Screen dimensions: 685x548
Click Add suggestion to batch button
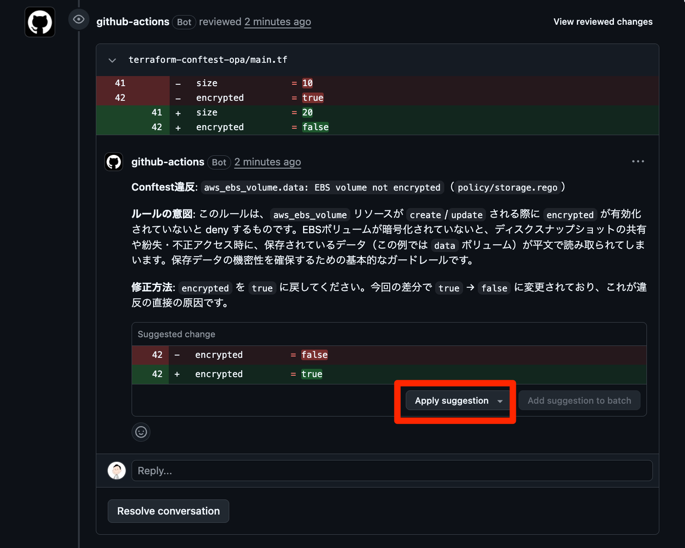(x=579, y=400)
